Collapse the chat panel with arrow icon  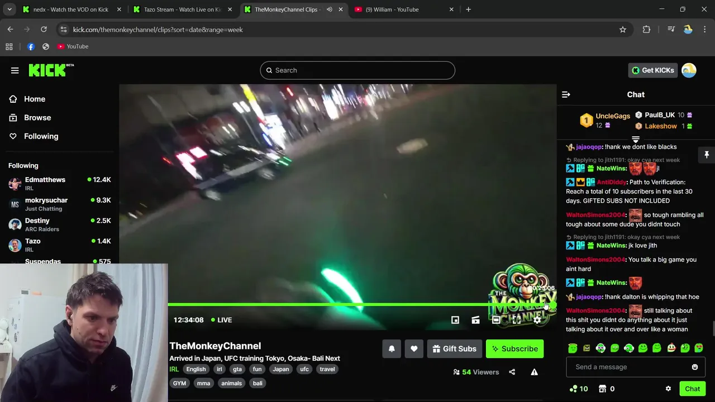[566, 95]
